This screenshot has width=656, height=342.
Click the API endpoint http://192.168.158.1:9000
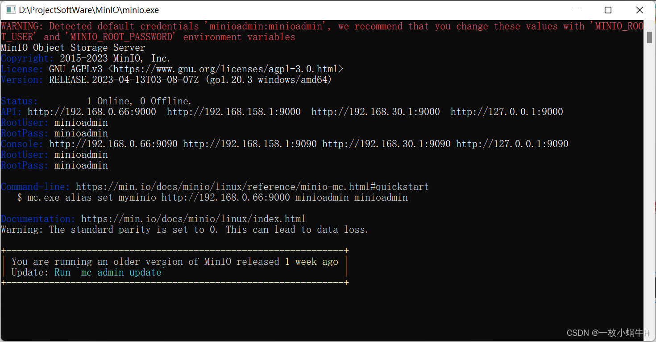point(233,111)
